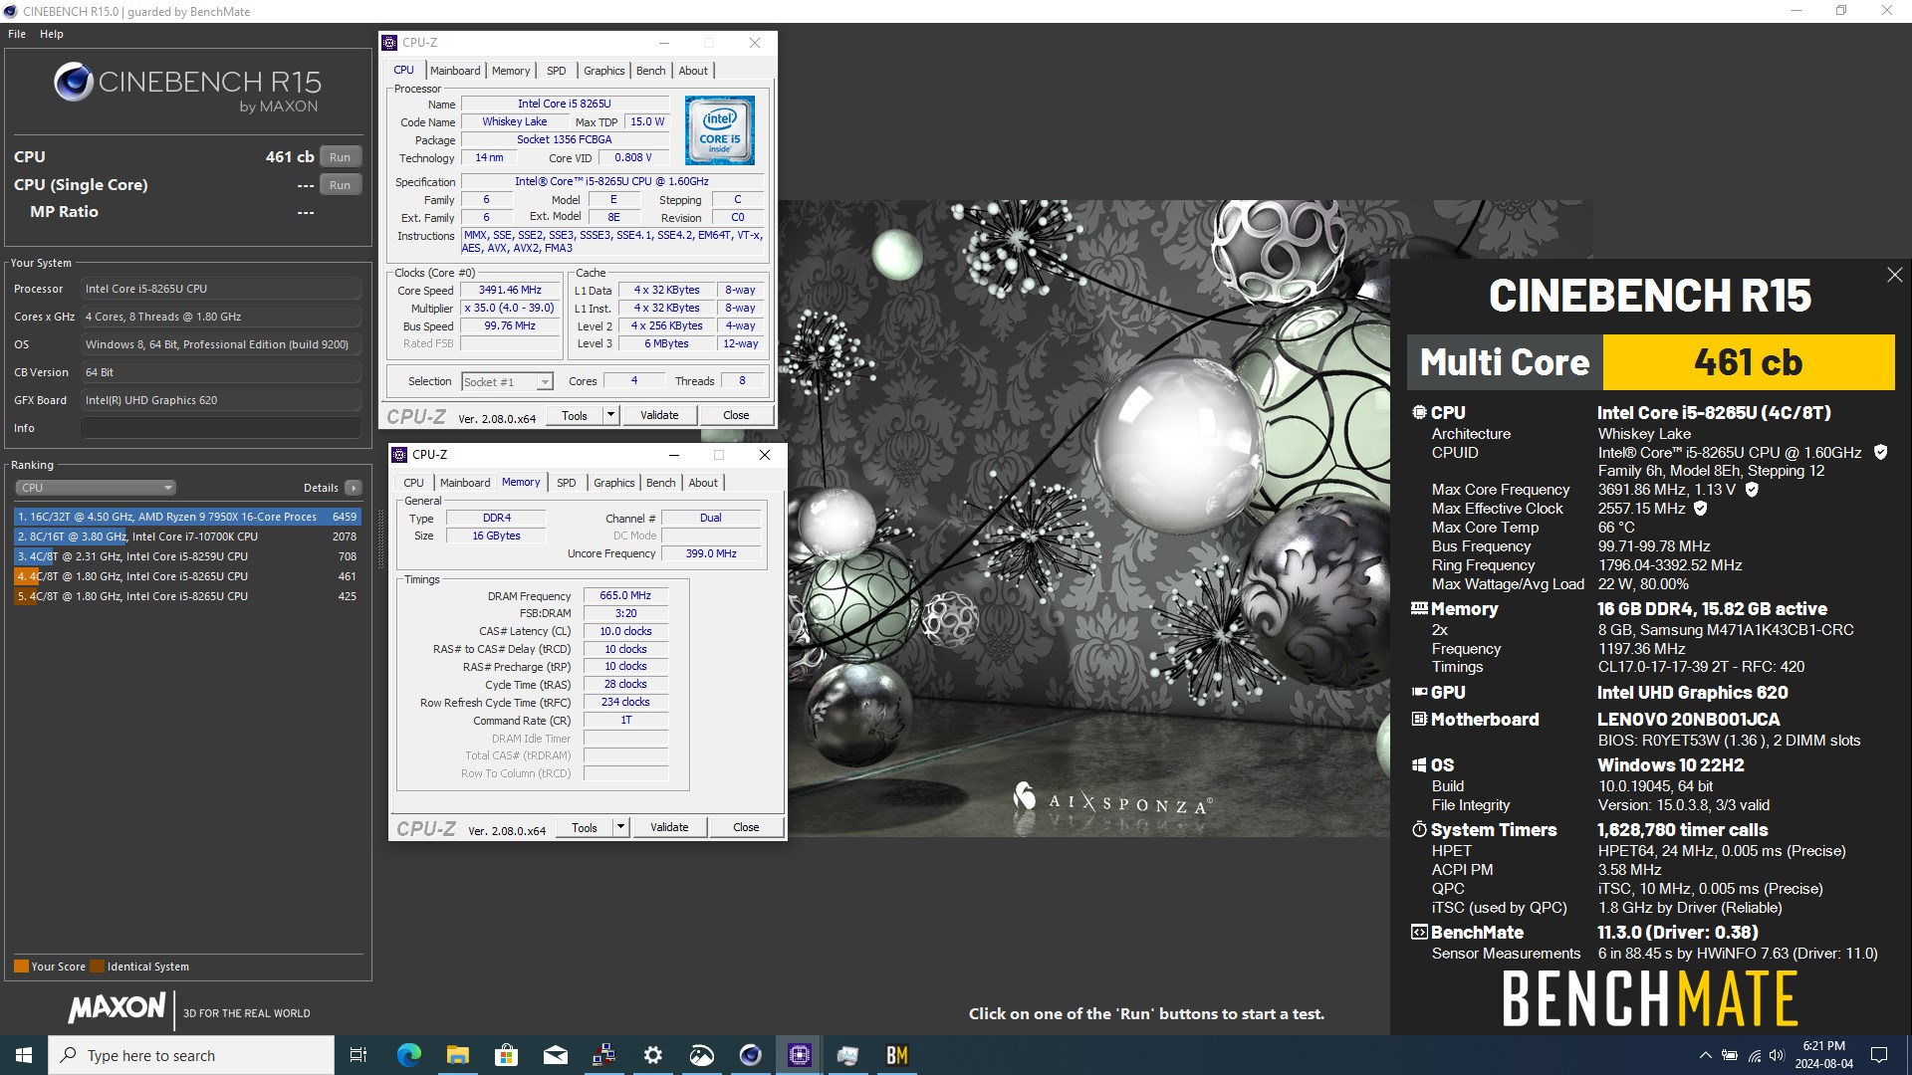Open the File menu in Cinebench
This screenshot has width=1912, height=1075.
point(17,34)
